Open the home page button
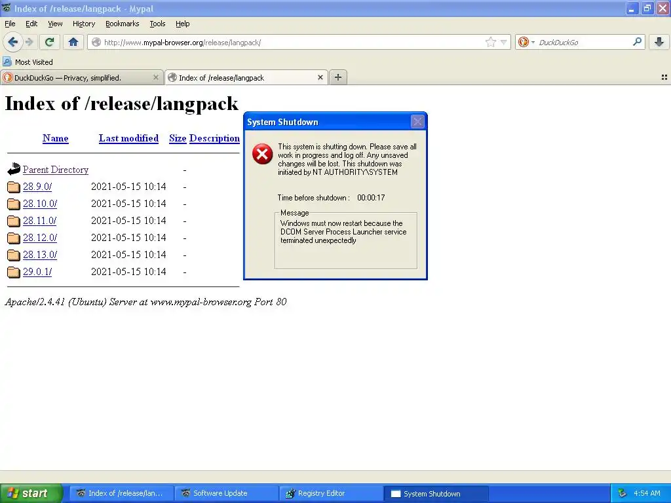The width and height of the screenshot is (671, 503). click(x=73, y=42)
